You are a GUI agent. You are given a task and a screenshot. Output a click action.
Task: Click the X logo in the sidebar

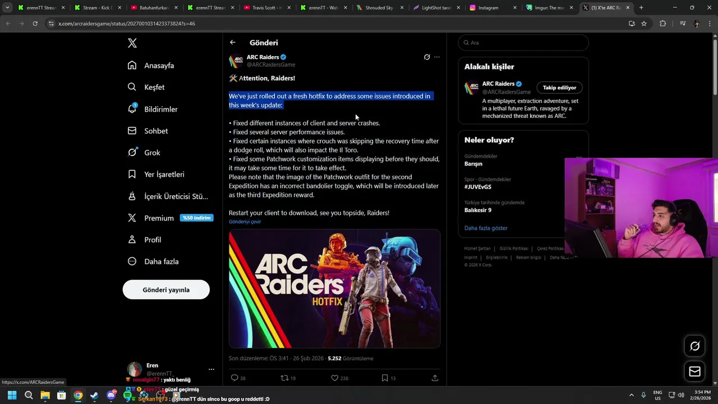coord(132,43)
